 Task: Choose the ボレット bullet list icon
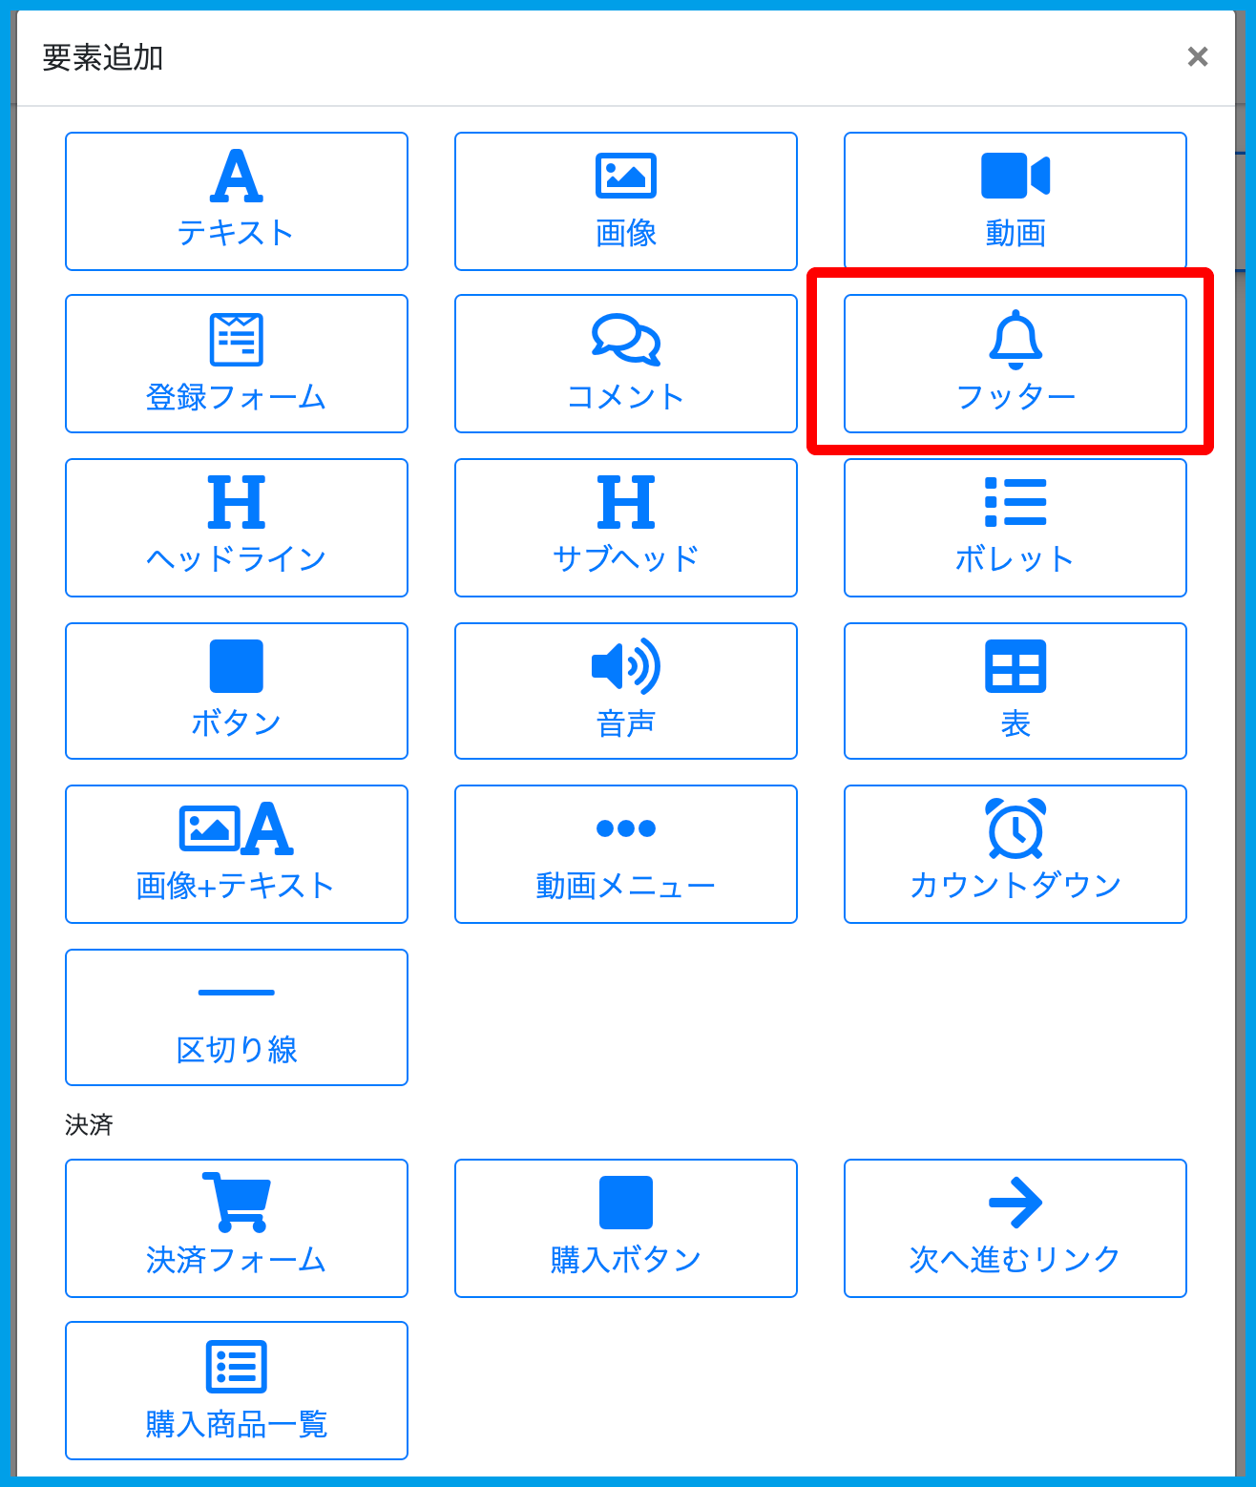(1015, 503)
